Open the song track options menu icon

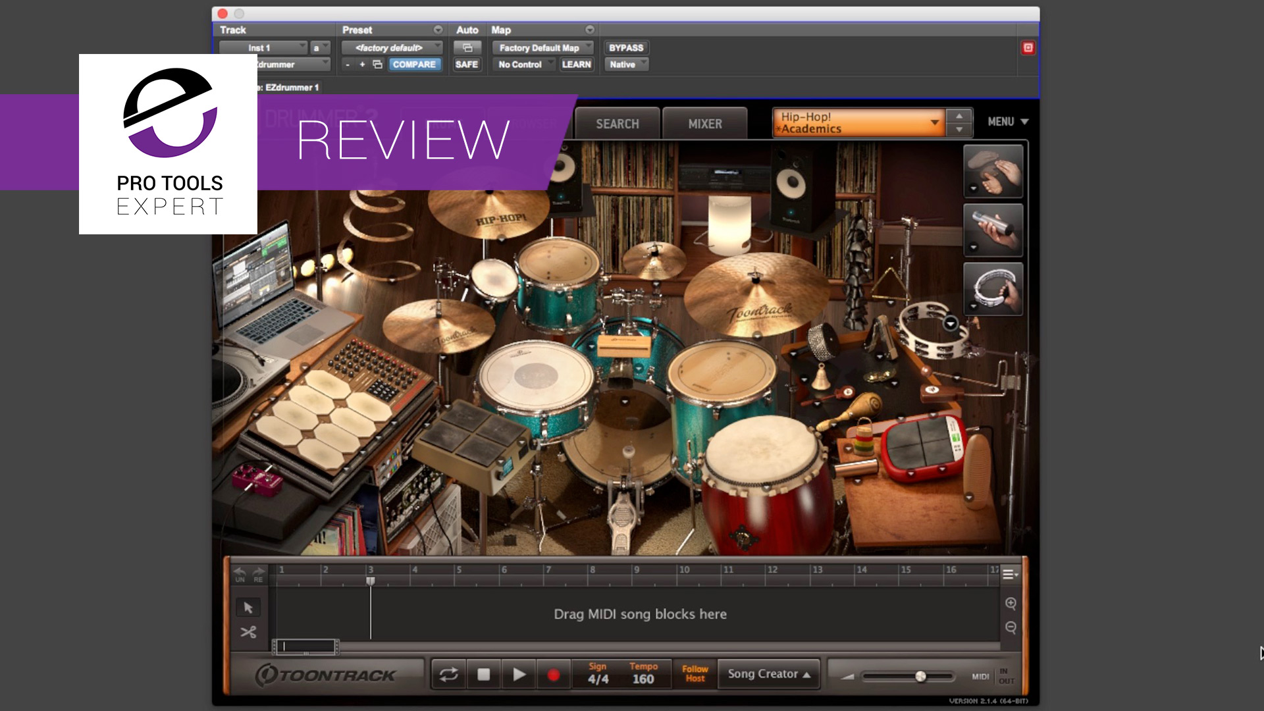pos(1009,575)
